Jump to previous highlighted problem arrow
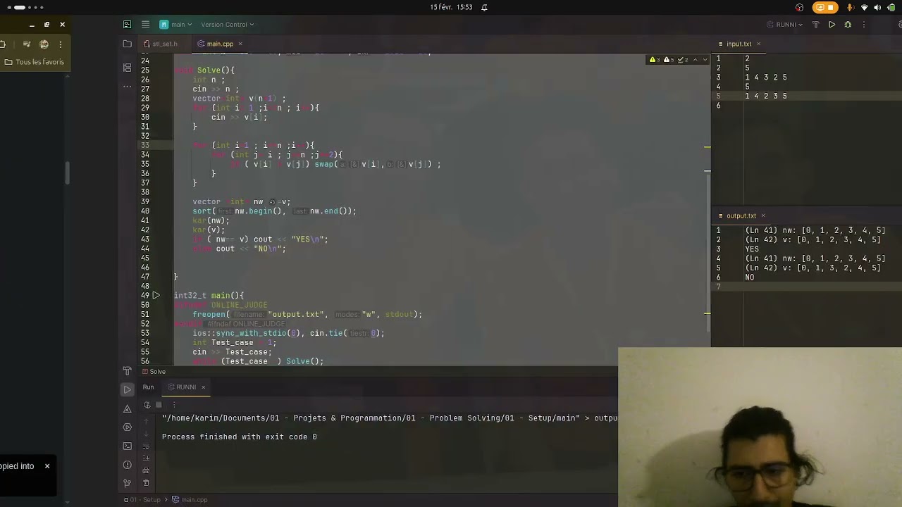This screenshot has width=902, height=507. click(695, 60)
